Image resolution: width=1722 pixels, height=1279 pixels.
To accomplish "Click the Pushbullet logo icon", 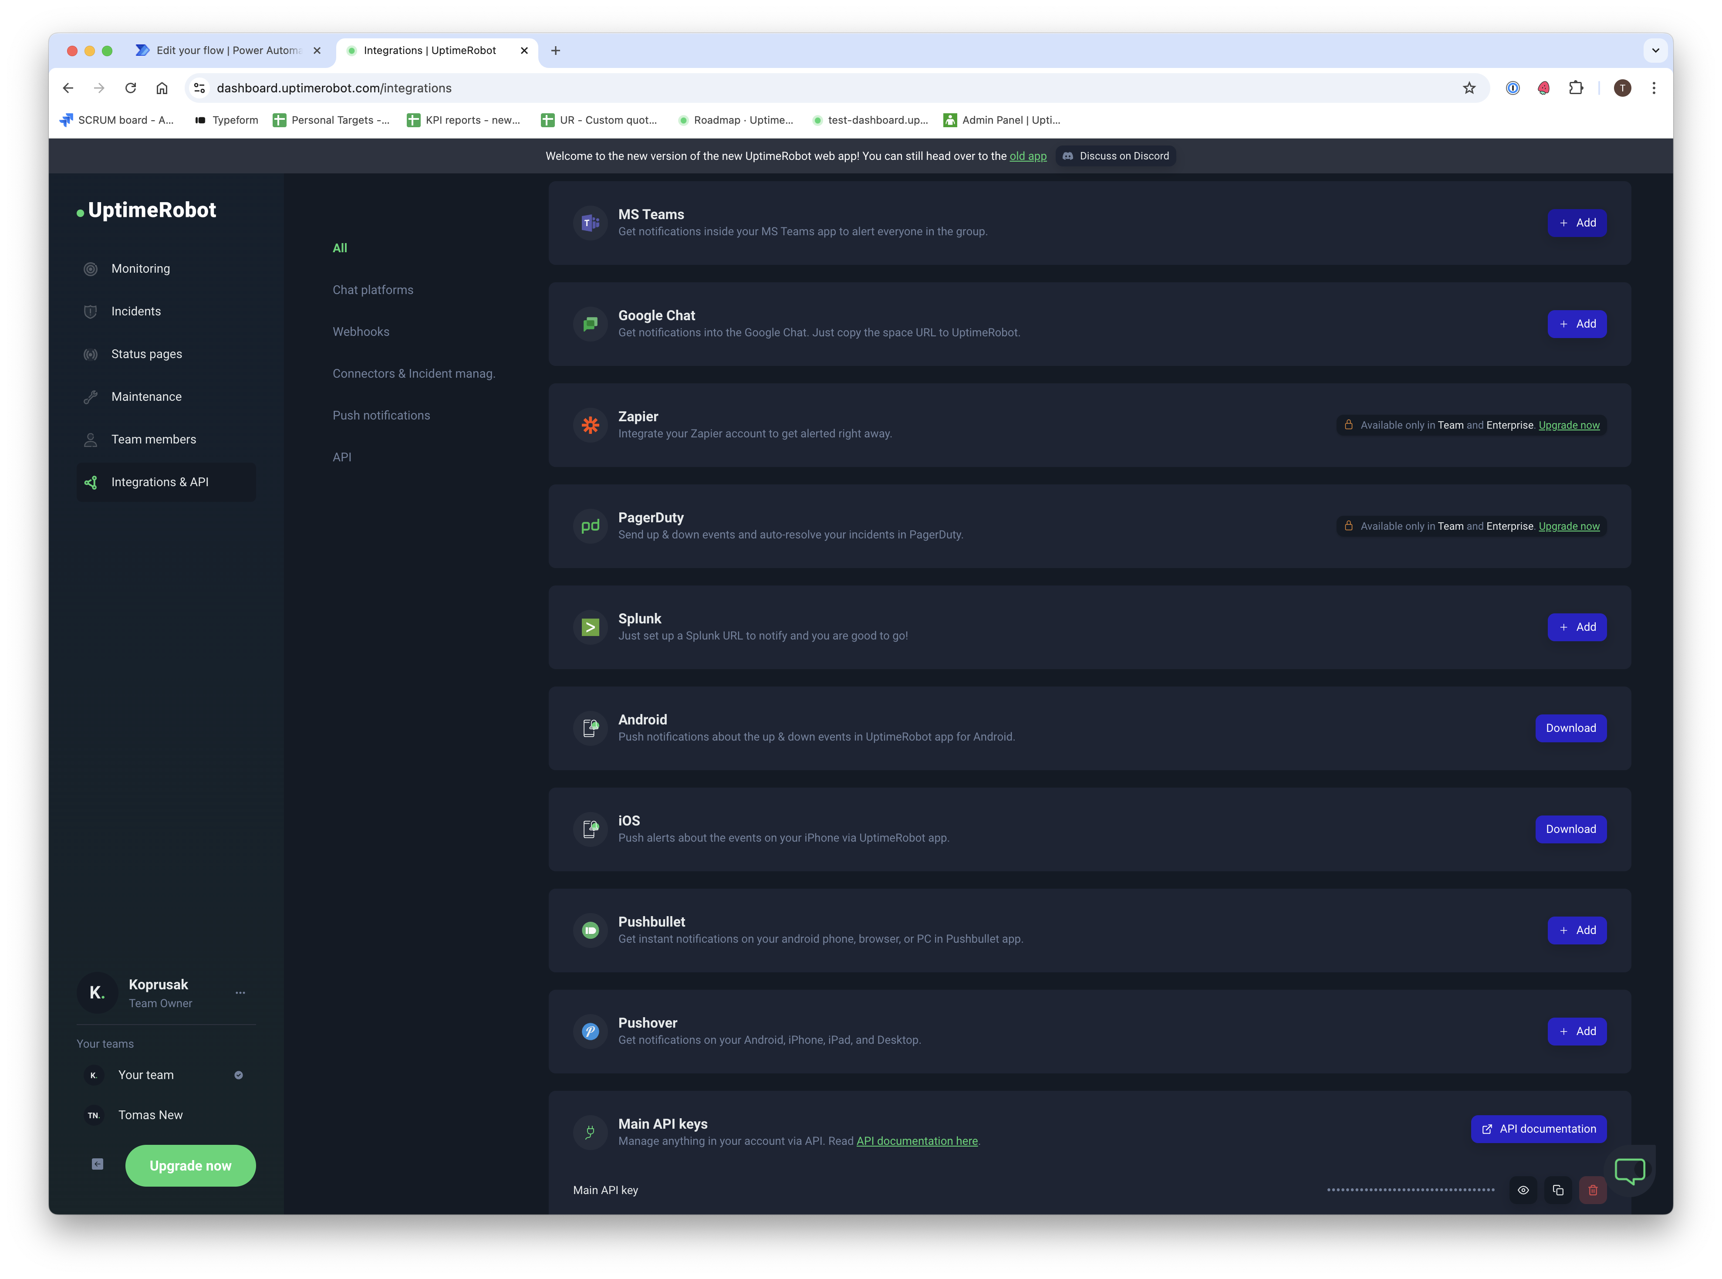I will [590, 930].
